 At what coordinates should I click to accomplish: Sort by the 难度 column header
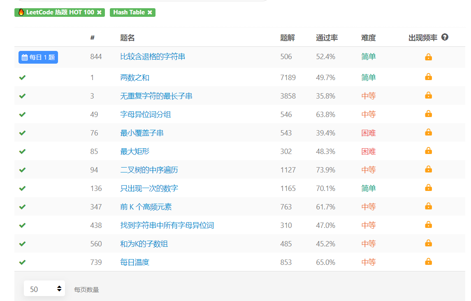[369, 38]
